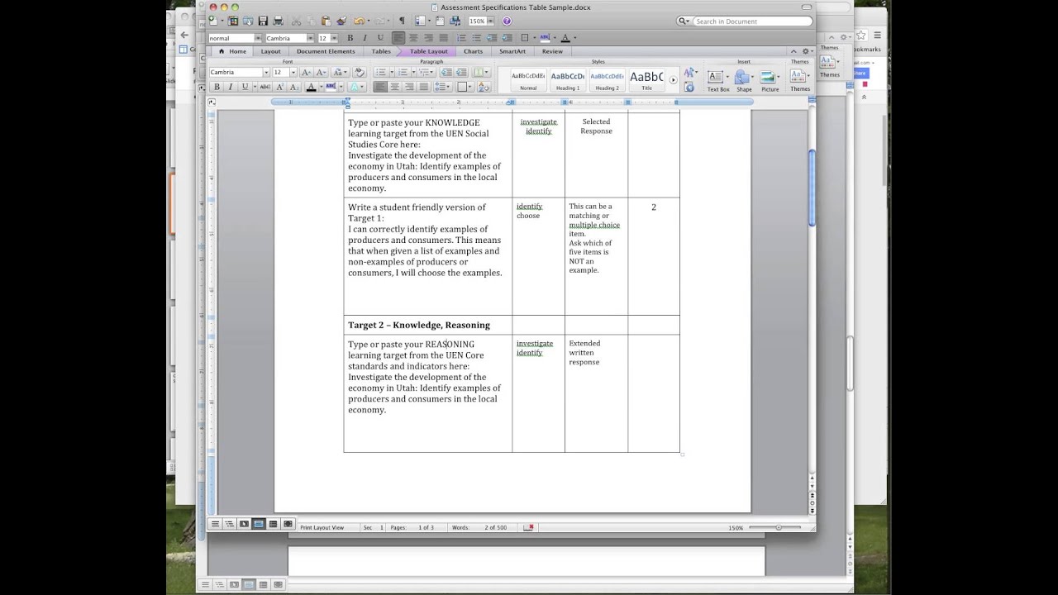Open the Change Case Aa dropdown
The image size is (1058, 595).
coord(340,72)
